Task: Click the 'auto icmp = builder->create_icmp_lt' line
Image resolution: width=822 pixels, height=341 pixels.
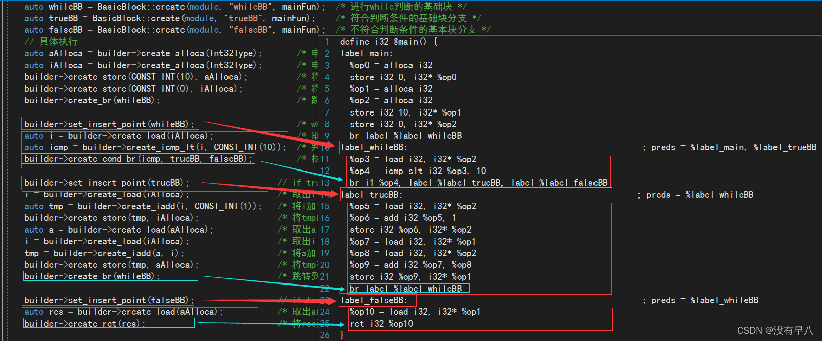Action: pyautogui.click(x=155, y=147)
